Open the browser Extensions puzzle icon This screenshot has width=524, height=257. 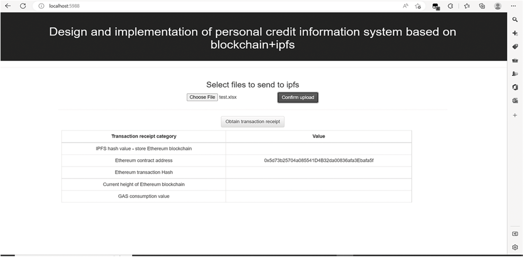tap(450, 6)
